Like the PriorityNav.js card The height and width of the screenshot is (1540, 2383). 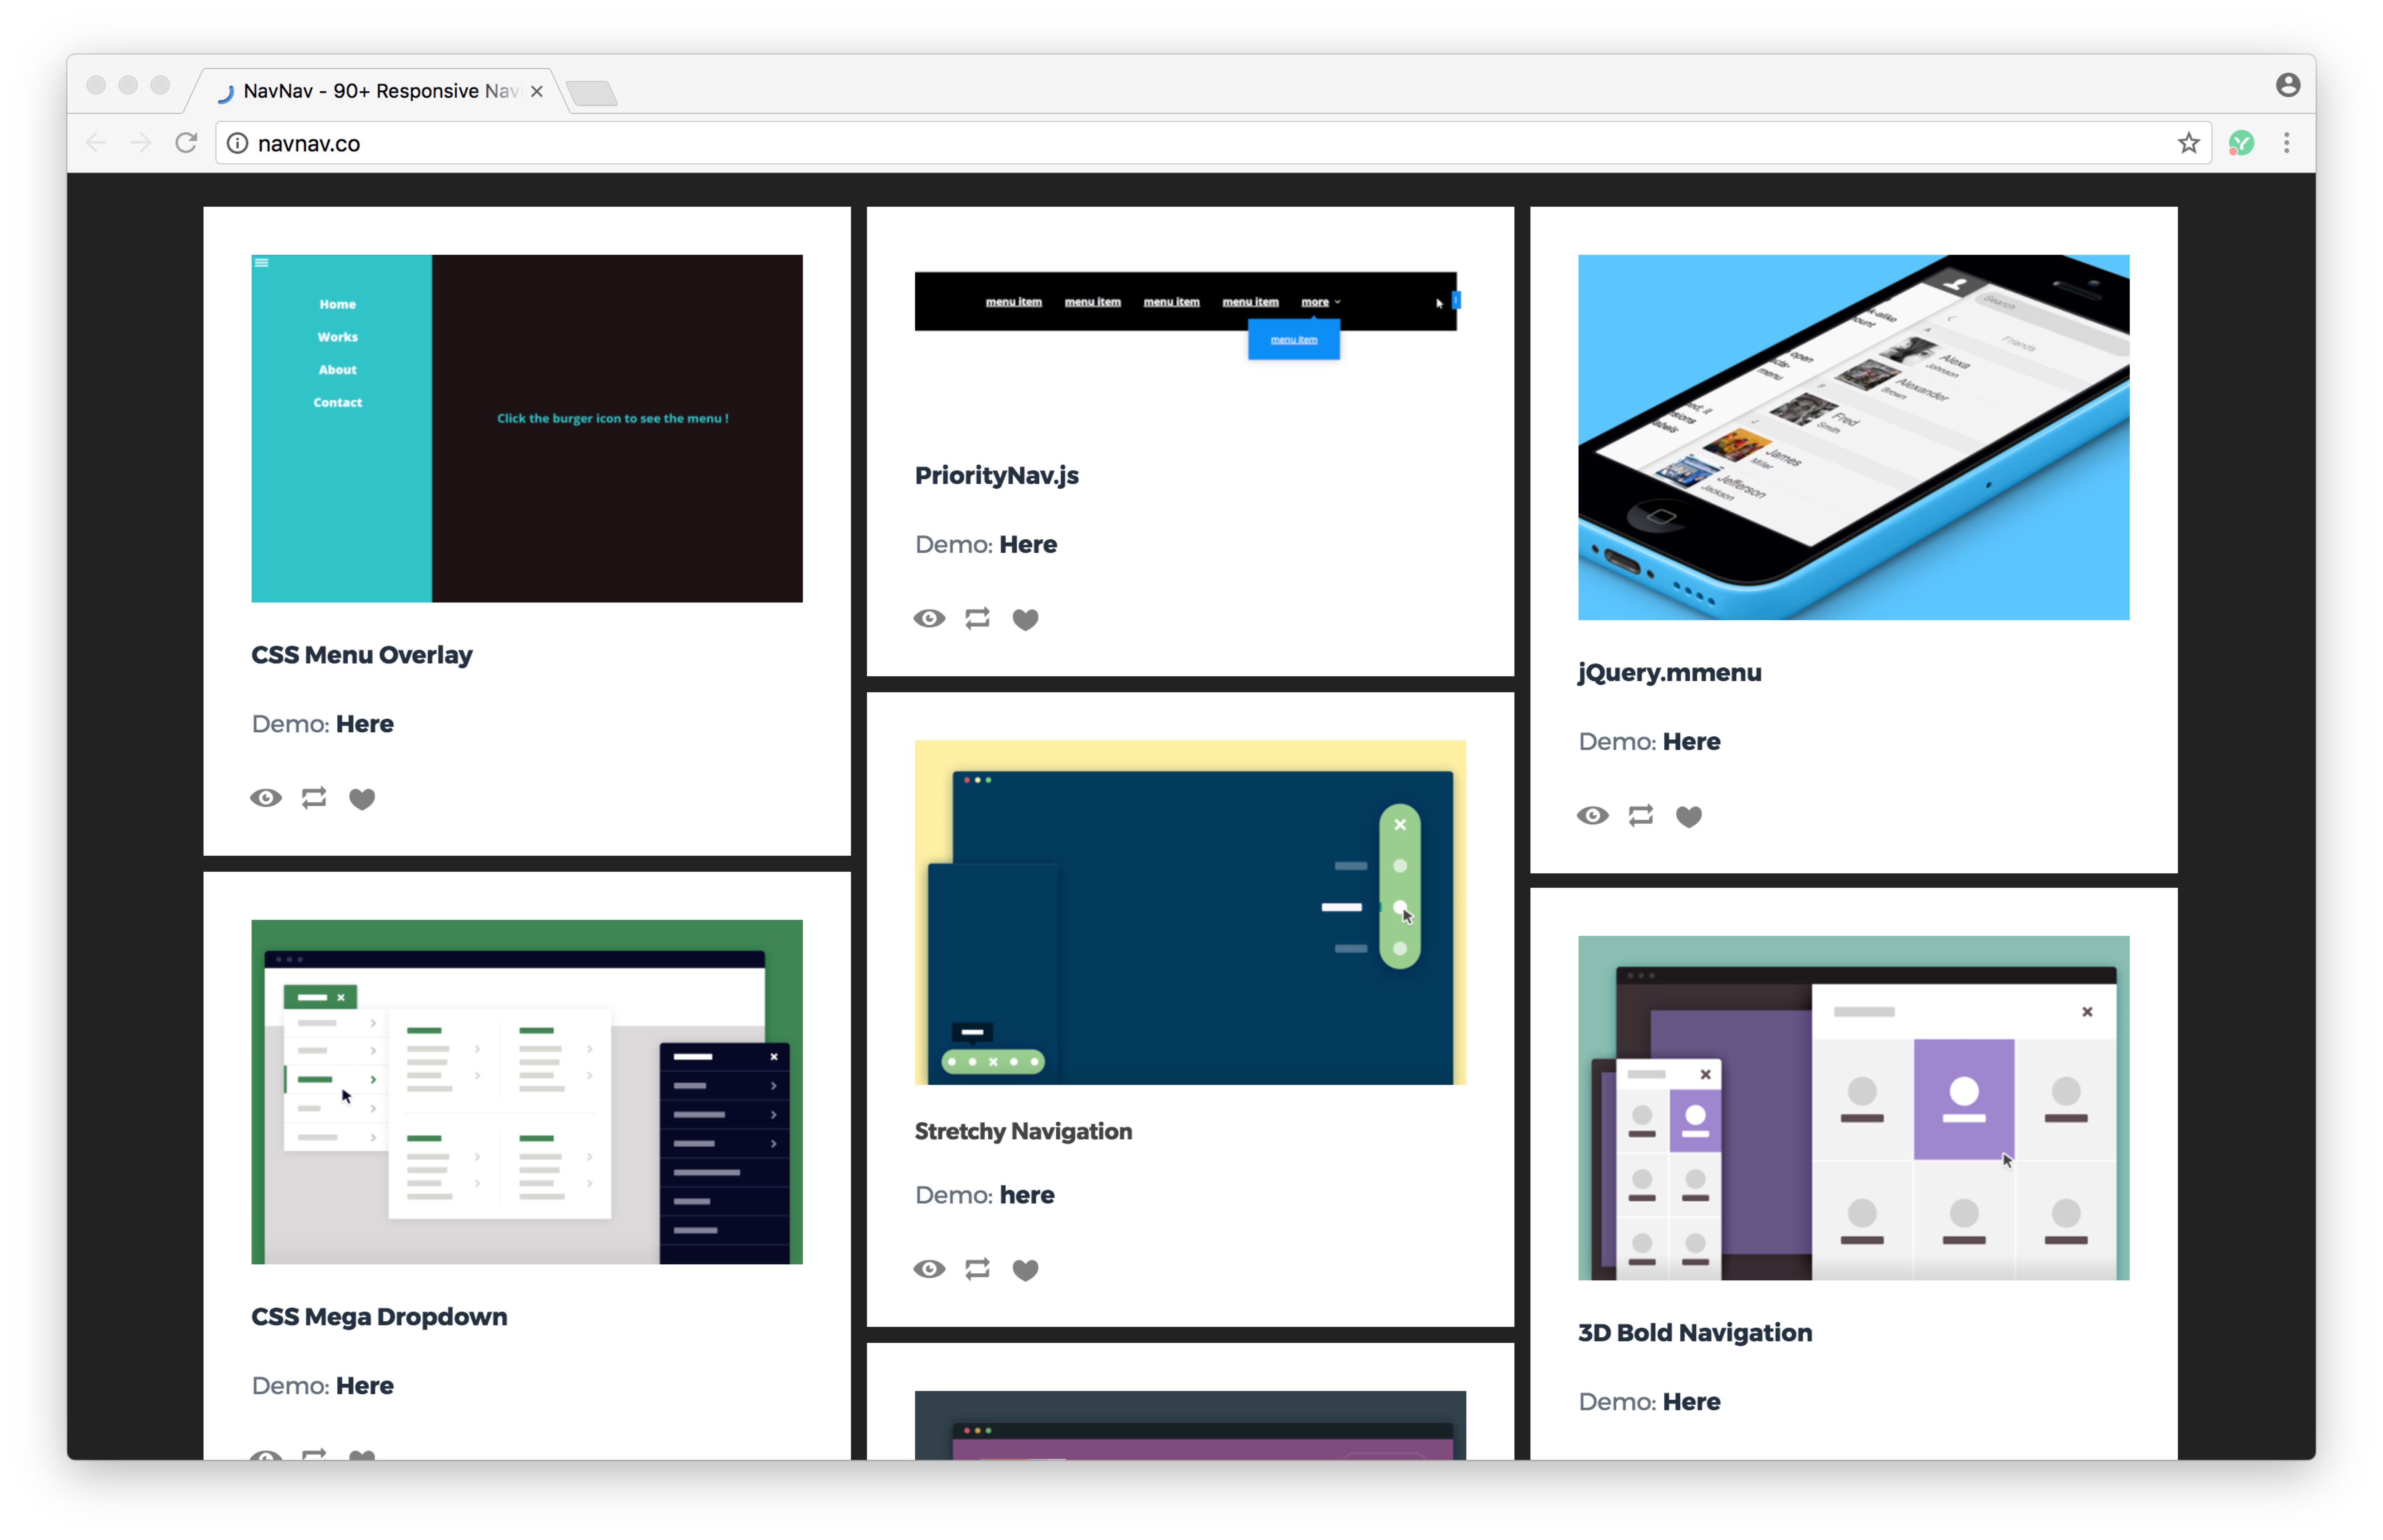point(1025,620)
